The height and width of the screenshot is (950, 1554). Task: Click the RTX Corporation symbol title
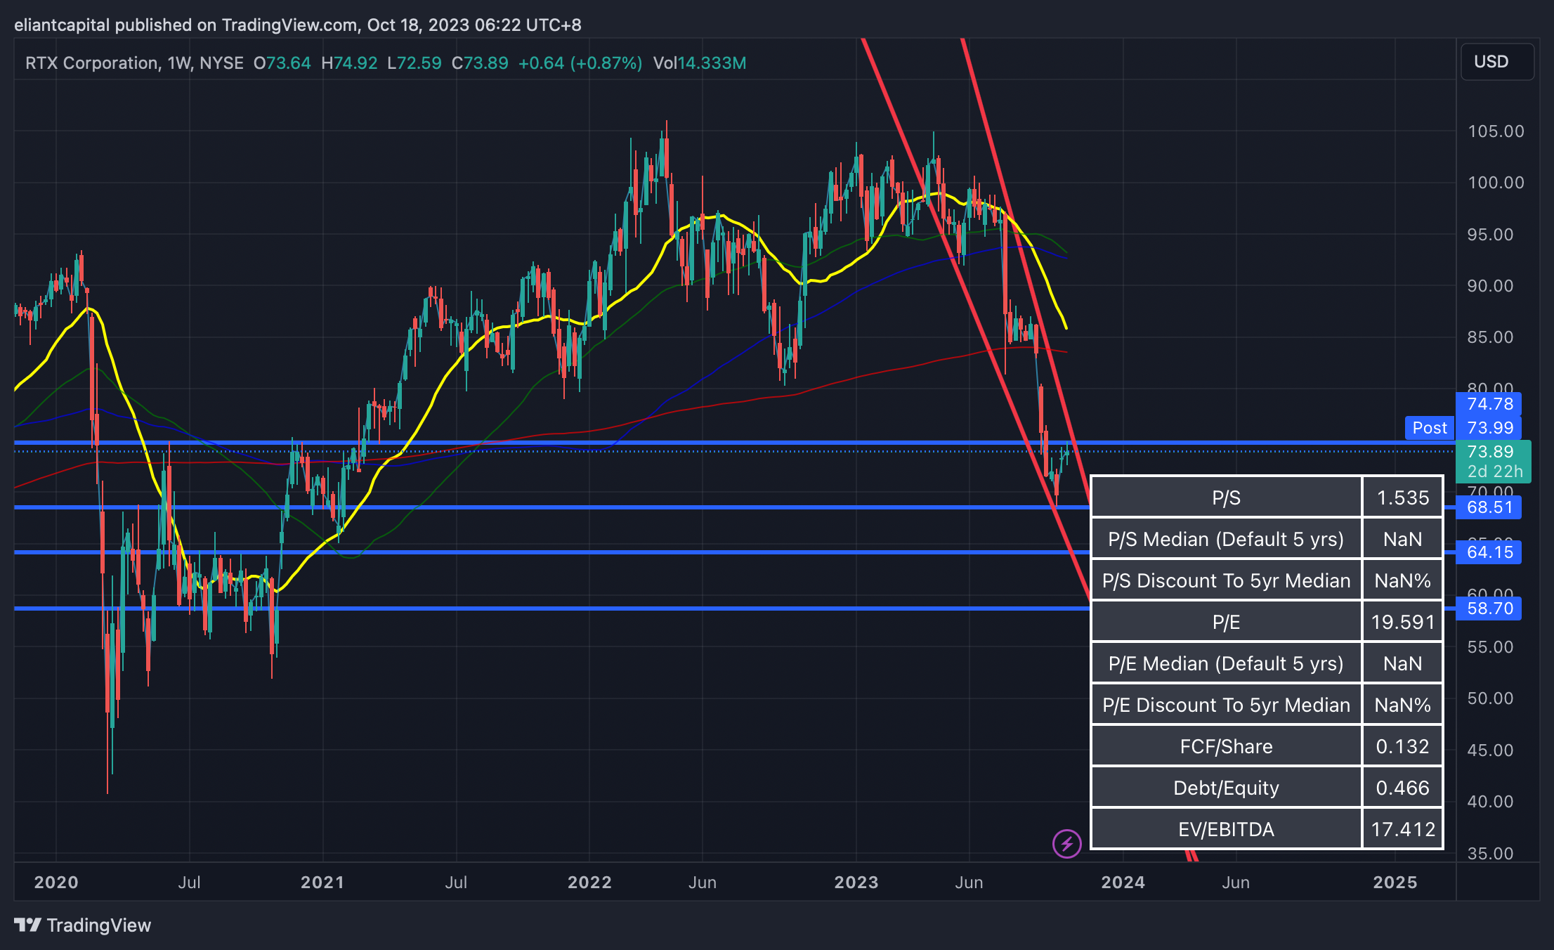point(92,63)
